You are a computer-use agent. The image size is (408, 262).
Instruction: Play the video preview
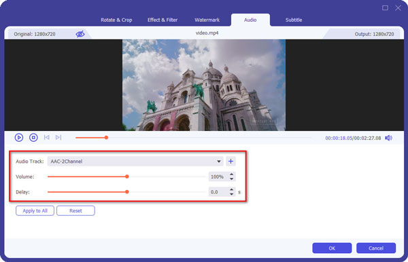point(19,137)
